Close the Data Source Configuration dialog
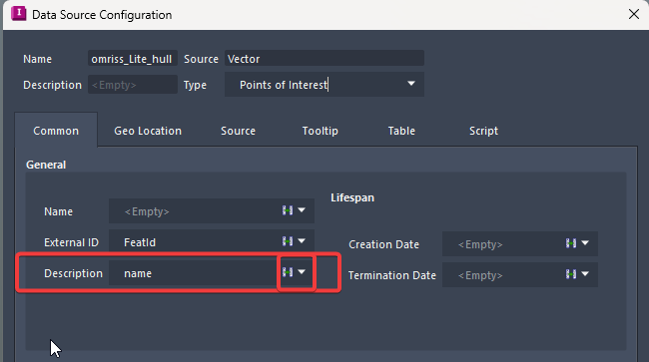The height and width of the screenshot is (362, 649). click(x=634, y=14)
